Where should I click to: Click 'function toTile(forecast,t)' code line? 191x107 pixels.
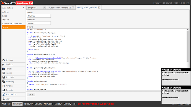tap(38, 90)
